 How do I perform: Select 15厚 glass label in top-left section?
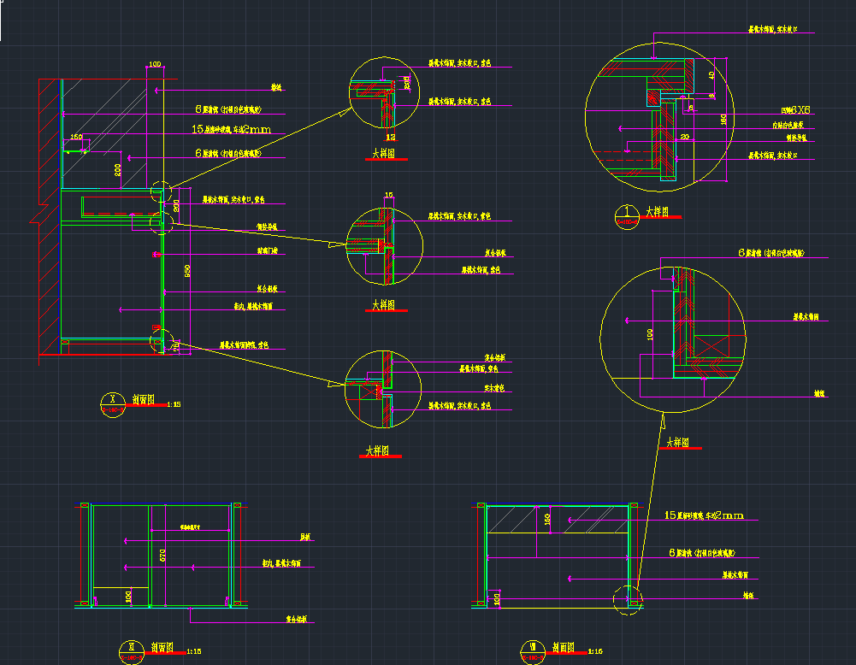point(231,130)
